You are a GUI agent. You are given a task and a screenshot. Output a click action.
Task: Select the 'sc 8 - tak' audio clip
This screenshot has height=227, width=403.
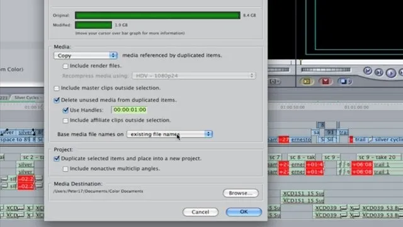click(x=302, y=157)
